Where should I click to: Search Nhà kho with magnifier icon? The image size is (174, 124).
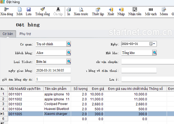click(154, 53)
